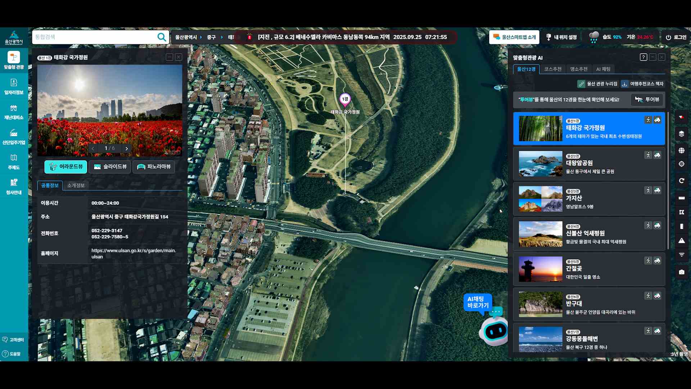The image size is (691, 389).
Task: Click the rotate refresh map icon
Action: (681, 181)
